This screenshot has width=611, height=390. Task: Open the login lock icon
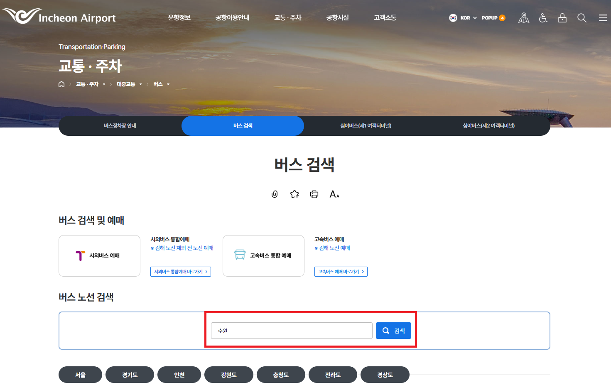[x=562, y=17]
